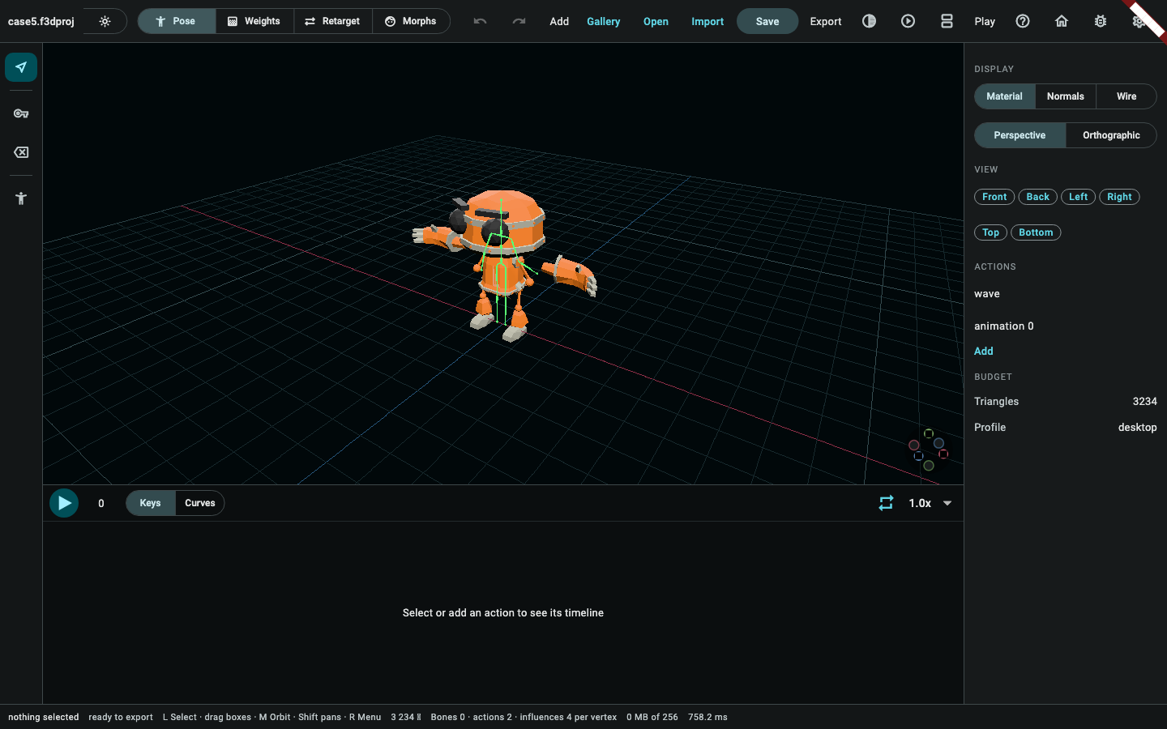Click 'ready to export' in status bar

121,717
